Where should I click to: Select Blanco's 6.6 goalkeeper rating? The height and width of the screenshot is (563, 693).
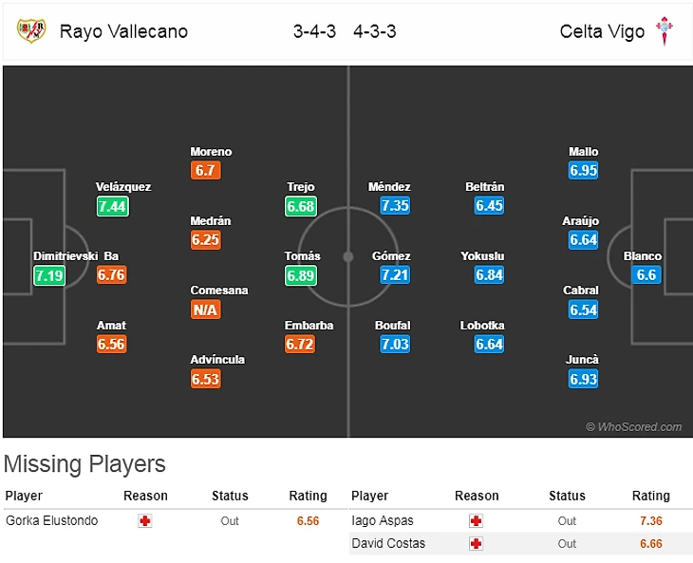646,275
